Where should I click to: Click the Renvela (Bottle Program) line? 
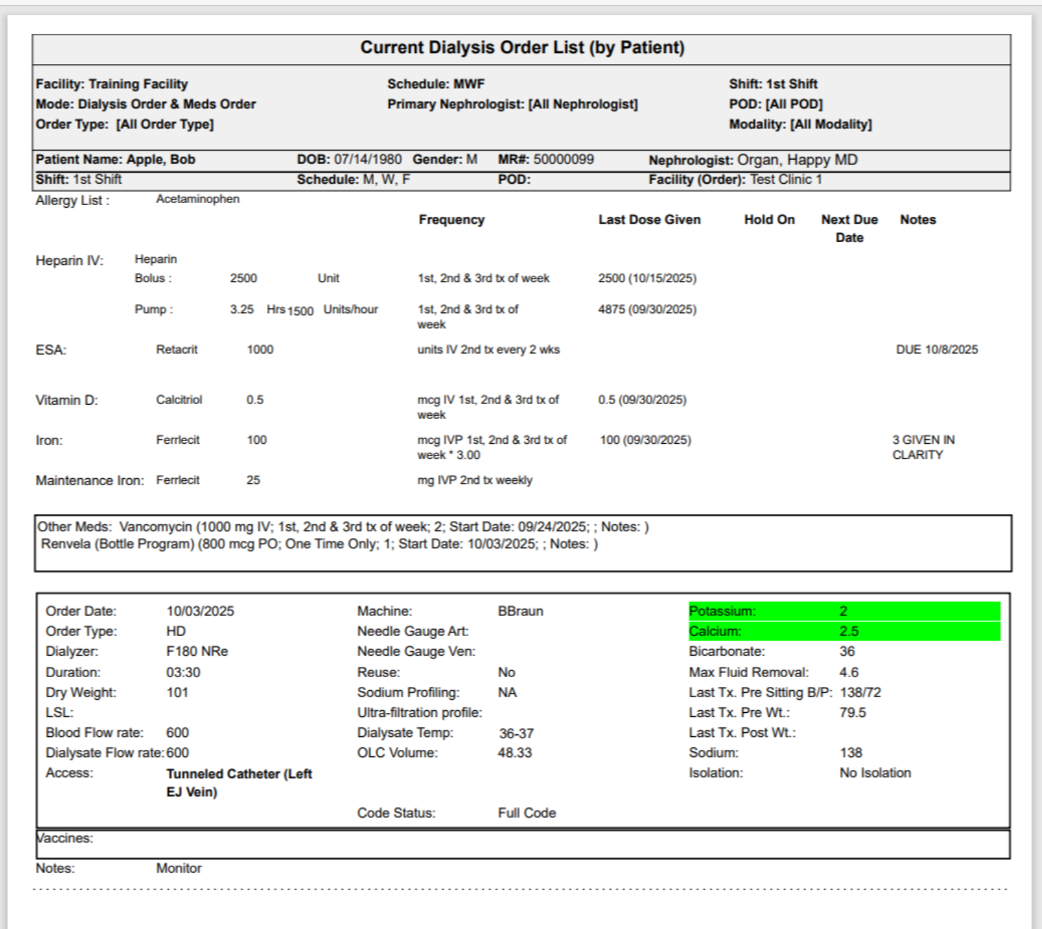point(319,544)
